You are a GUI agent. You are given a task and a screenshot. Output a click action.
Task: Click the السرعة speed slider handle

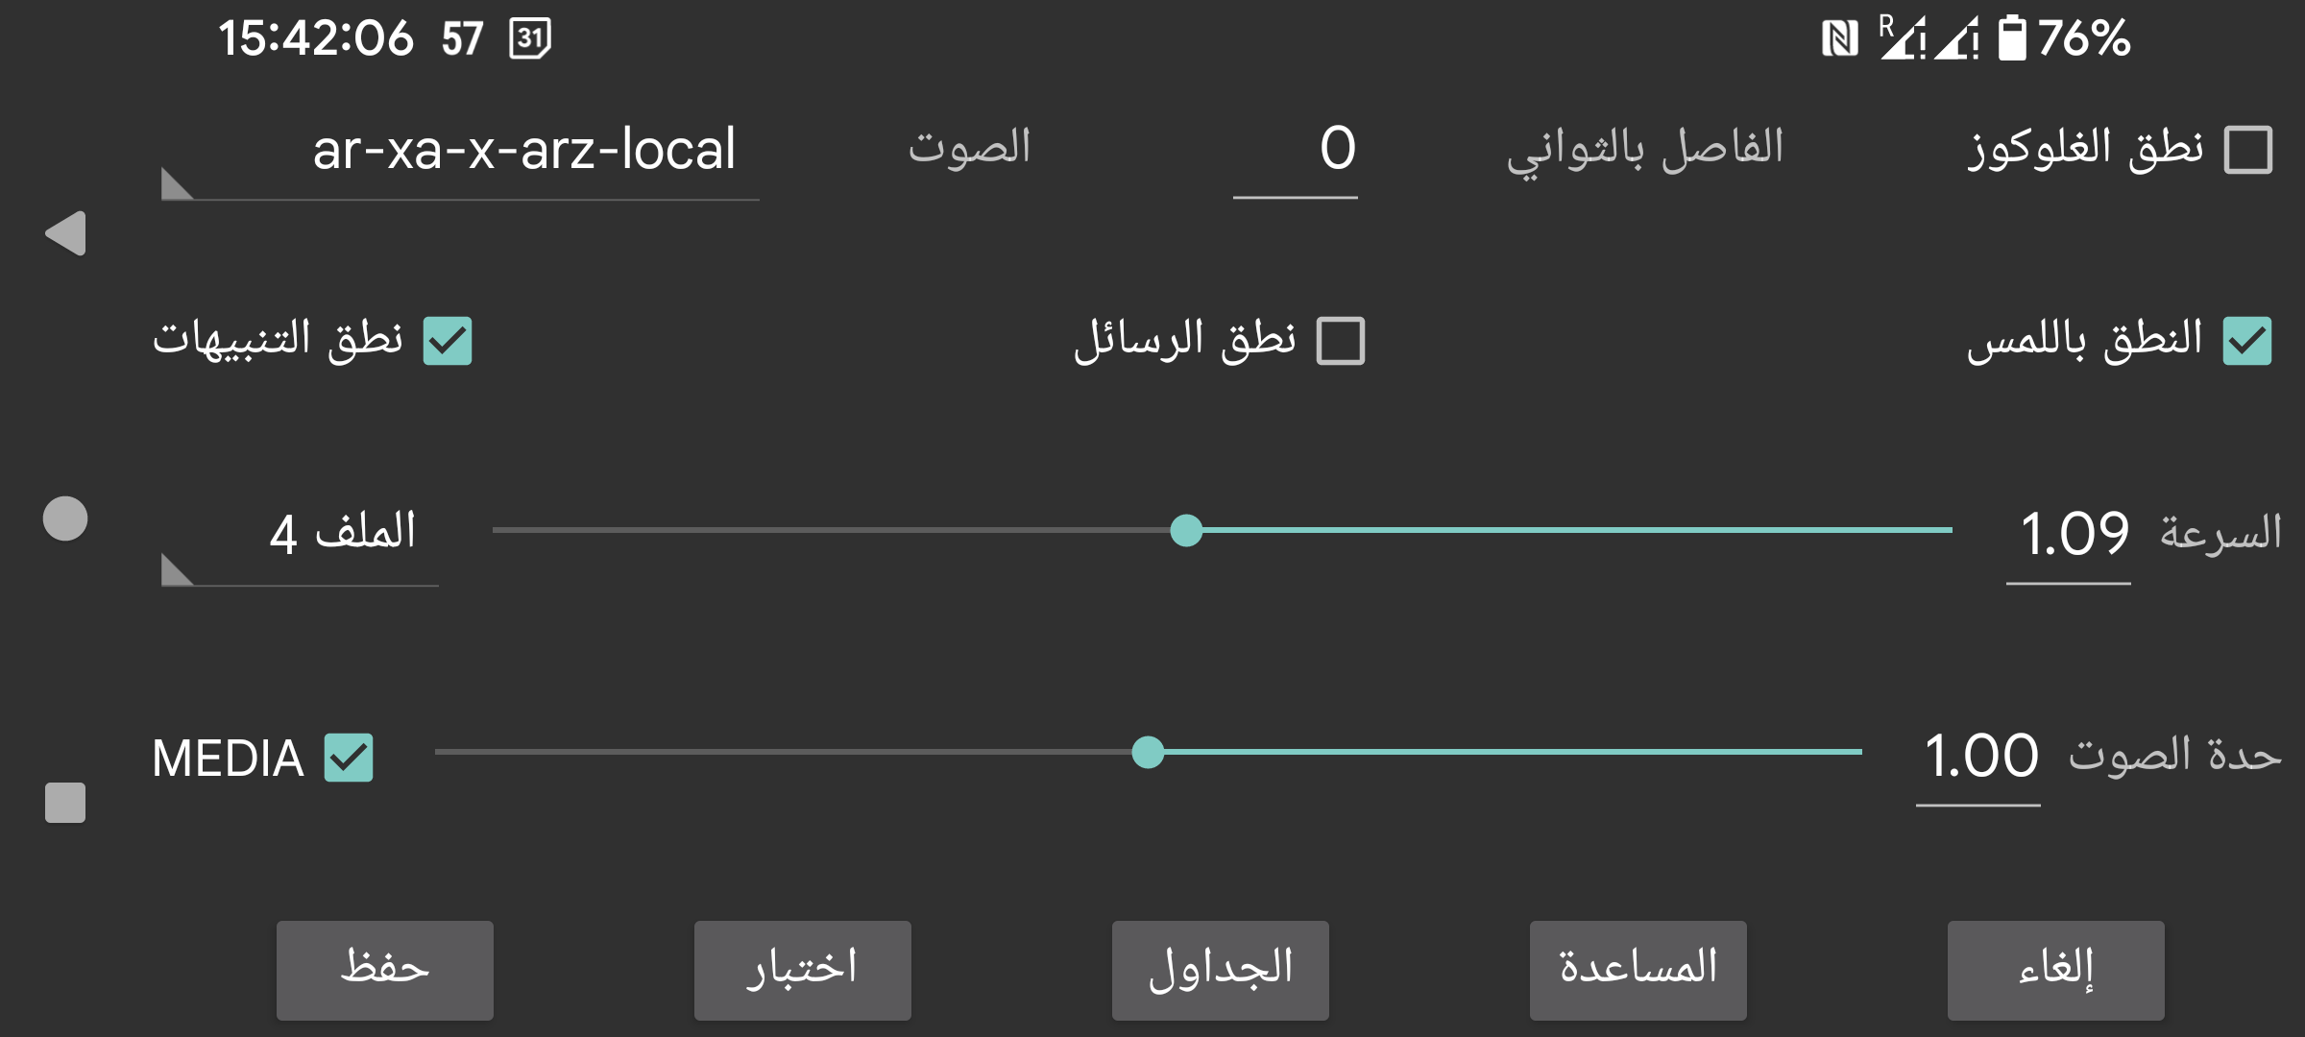1186,530
